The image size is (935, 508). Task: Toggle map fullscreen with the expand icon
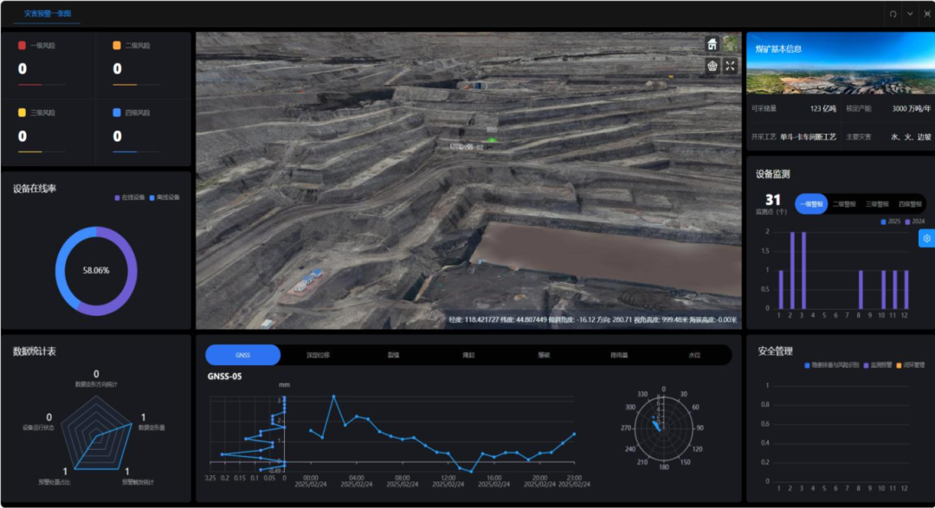[x=731, y=66]
